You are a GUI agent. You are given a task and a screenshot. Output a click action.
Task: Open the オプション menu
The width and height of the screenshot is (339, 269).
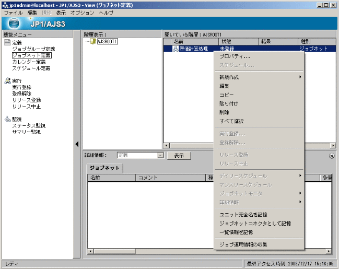tap(82, 13)
